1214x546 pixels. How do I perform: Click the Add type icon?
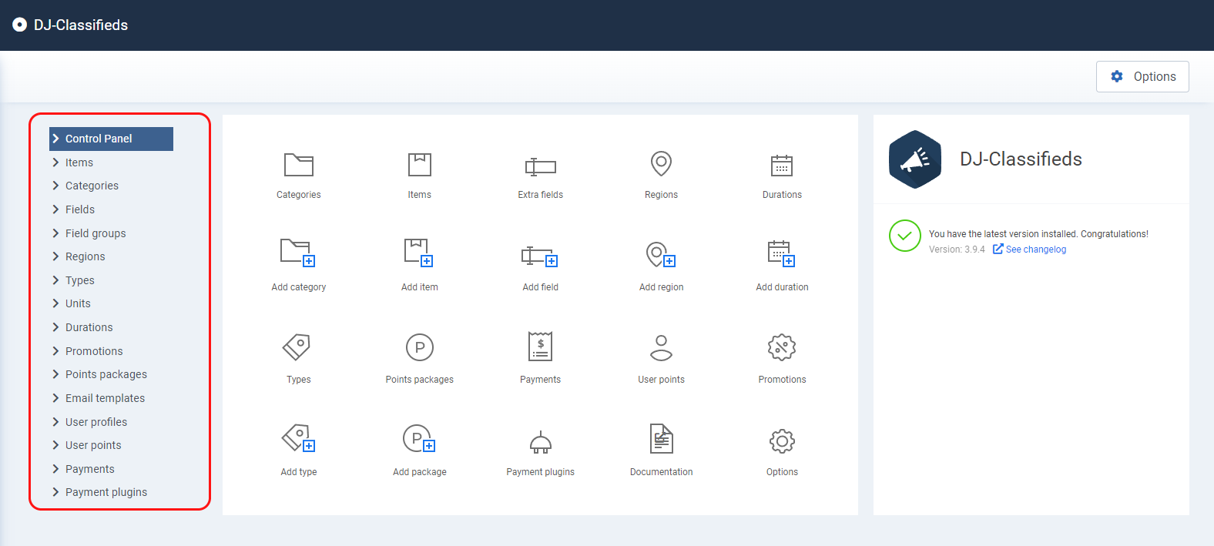click(299, 438)
